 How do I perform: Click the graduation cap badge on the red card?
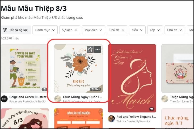(151, 109)
